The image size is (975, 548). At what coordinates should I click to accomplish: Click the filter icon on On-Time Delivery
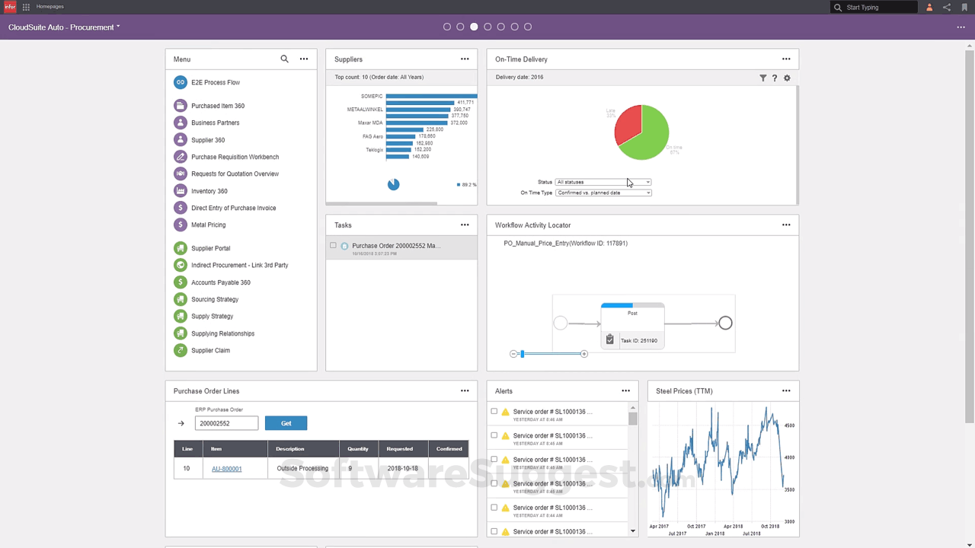point(762,78)
